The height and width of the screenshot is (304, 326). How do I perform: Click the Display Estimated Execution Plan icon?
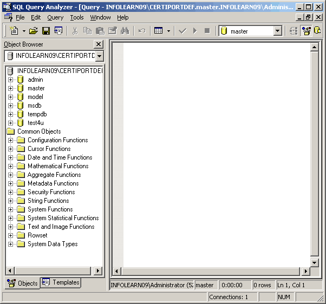pos(294,31)
